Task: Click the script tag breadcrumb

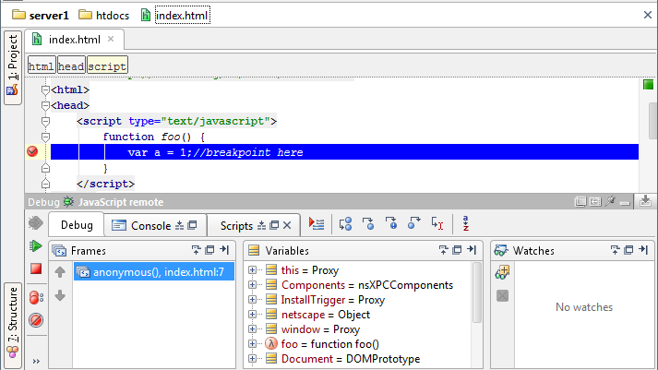Action: [x=107, y=66]
